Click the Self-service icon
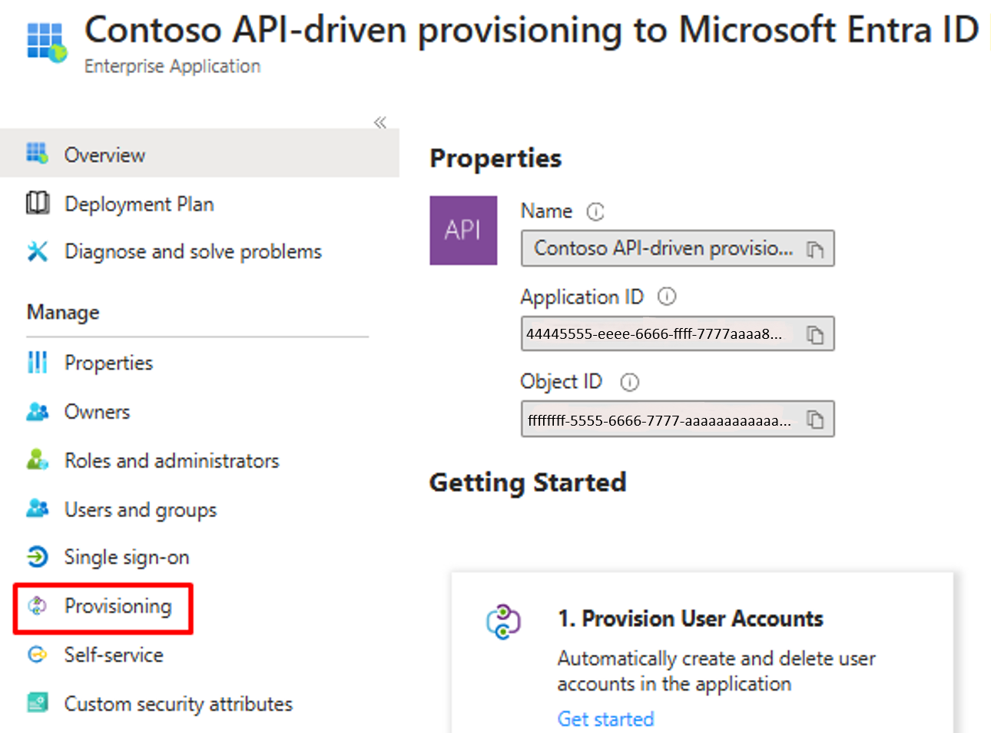This screenshot has height=733, width=991. point(37,655)
